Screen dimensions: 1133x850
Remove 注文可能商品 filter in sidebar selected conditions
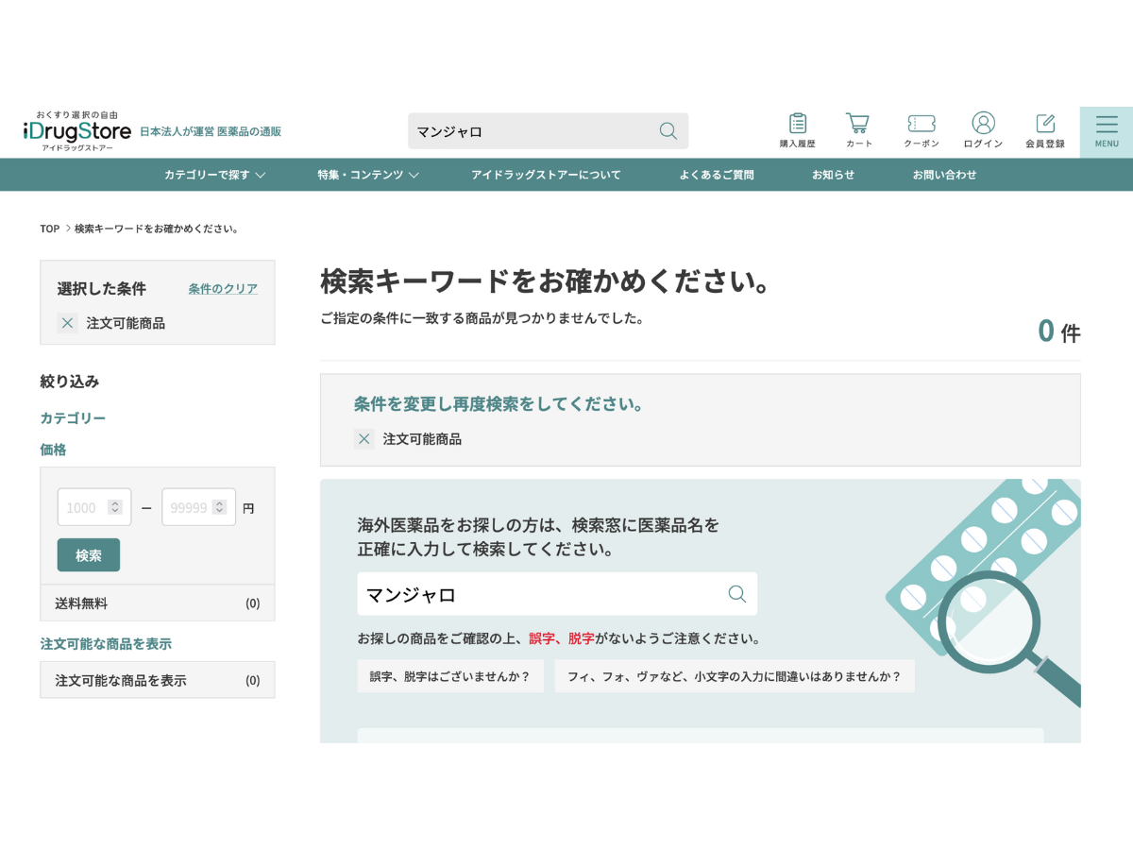[x=67, y=323]
